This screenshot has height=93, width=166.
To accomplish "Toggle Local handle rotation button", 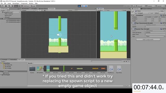I will point(33,6).
